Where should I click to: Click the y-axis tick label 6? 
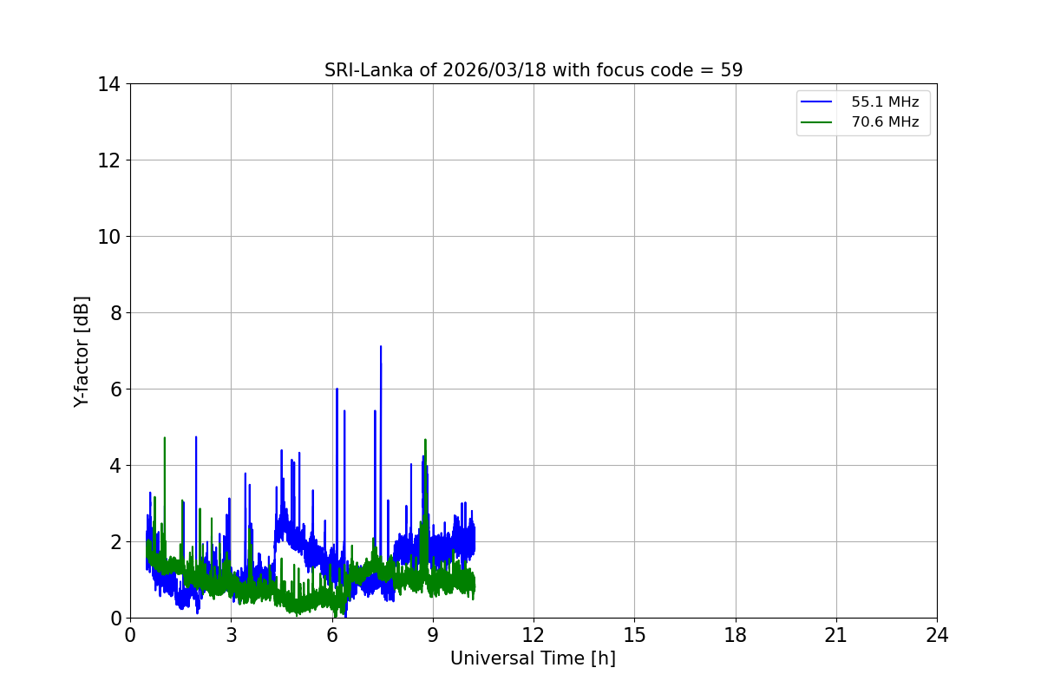tap(114, 390)
